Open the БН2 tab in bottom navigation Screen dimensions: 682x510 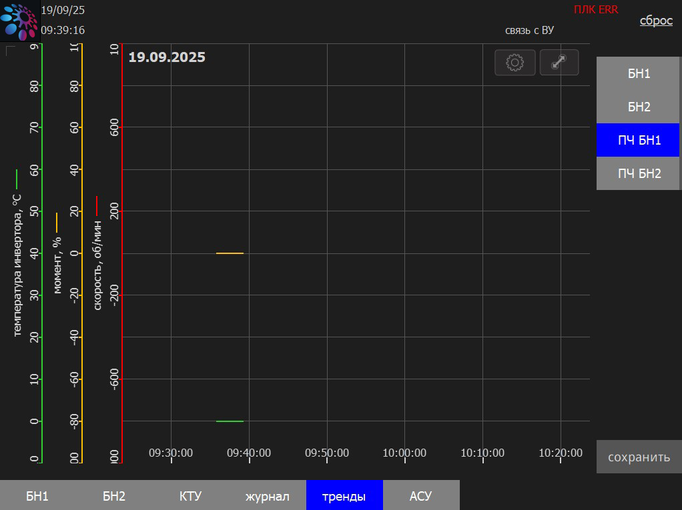[x=114, y=495]
